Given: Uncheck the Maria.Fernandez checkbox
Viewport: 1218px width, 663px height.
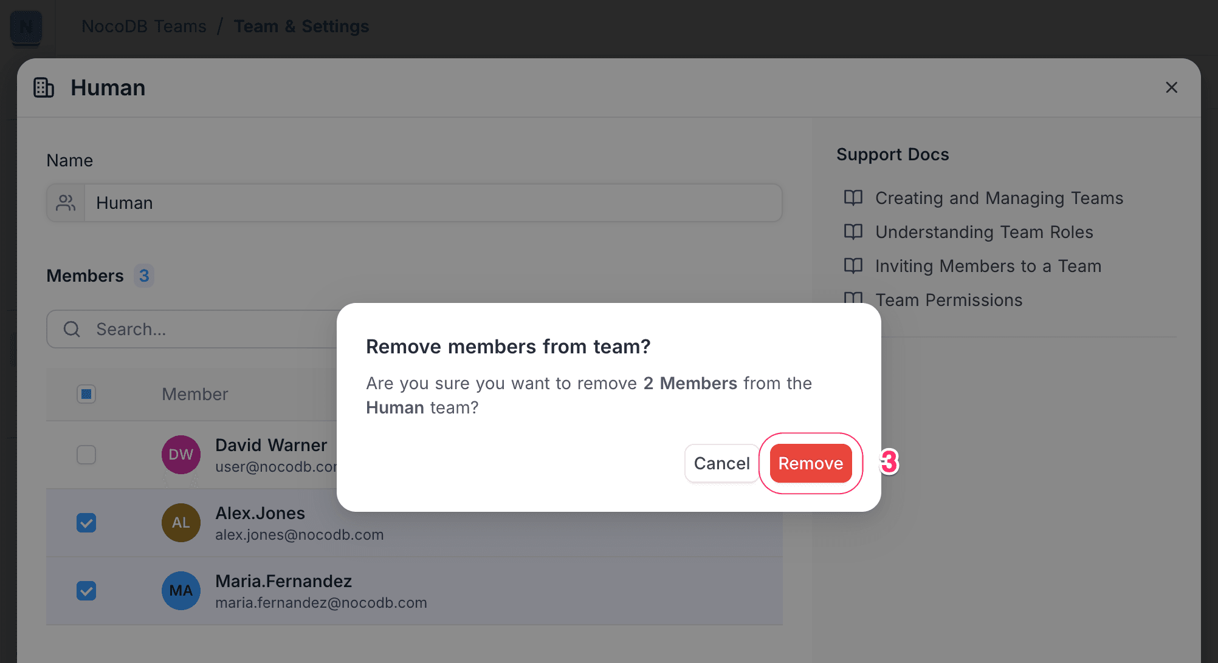Looking at the screenshot, I should (86, 591).
